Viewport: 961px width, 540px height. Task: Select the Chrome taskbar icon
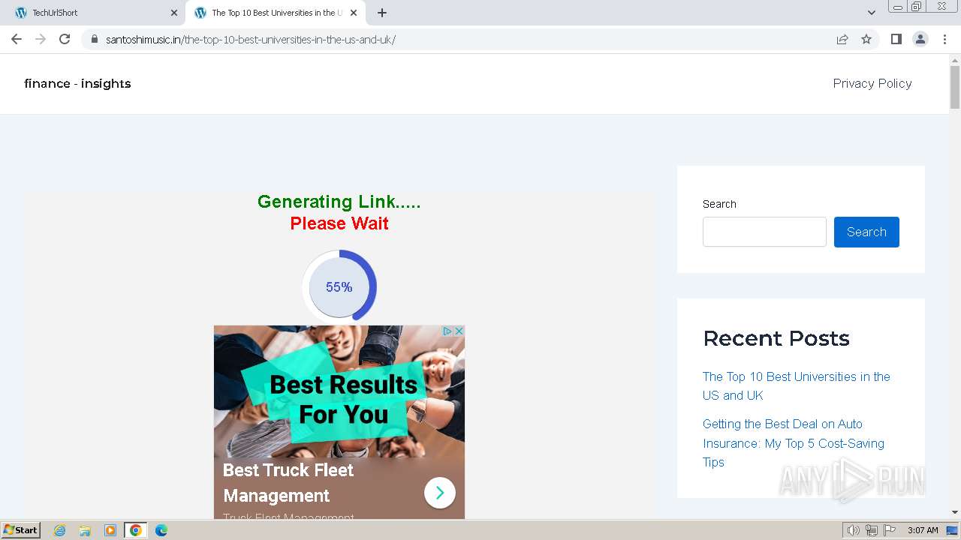pyautogui.click(x=136, y=530)
